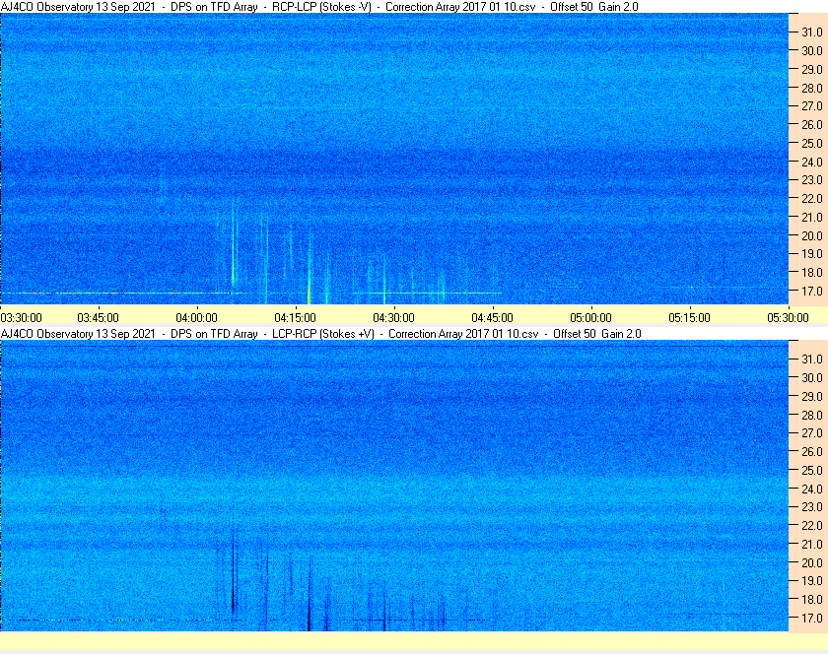Click the 04:00:00 time axis label

pyautogui.click(x=196, y=318)
